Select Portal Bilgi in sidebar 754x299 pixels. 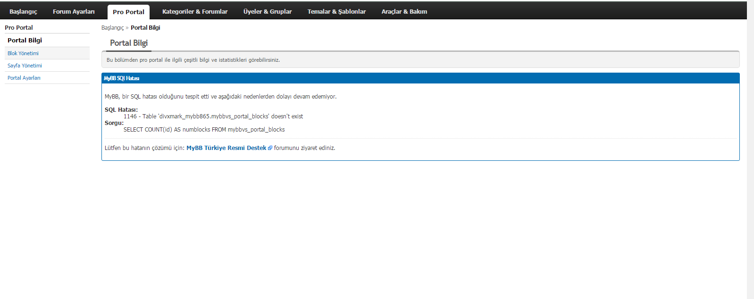(47, 40)
